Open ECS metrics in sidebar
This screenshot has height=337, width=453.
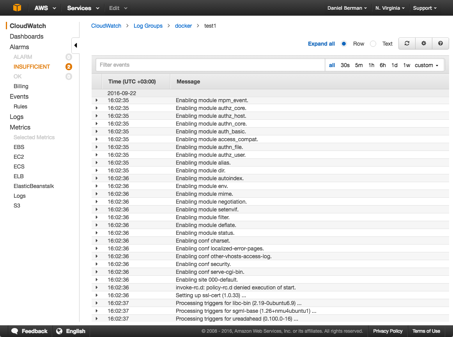tap(19, 167)
